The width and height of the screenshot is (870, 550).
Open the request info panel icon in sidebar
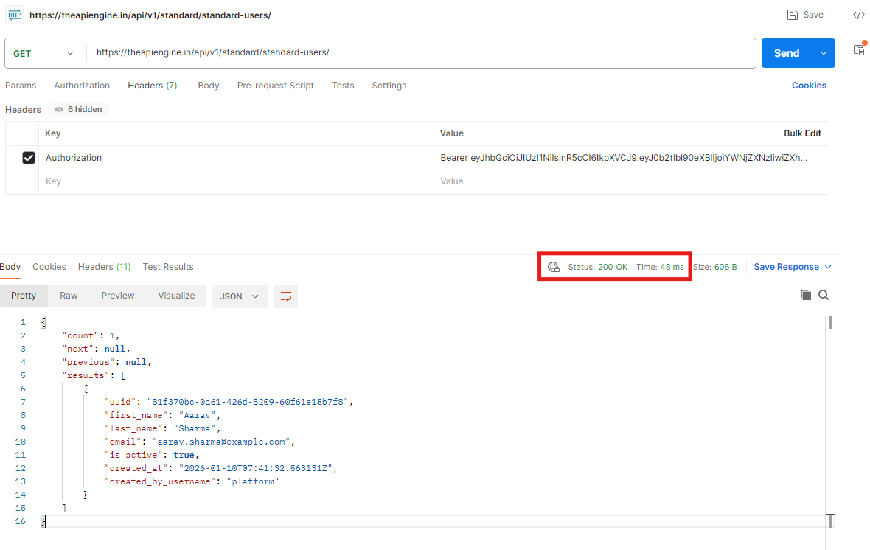[x=858, y=49]
